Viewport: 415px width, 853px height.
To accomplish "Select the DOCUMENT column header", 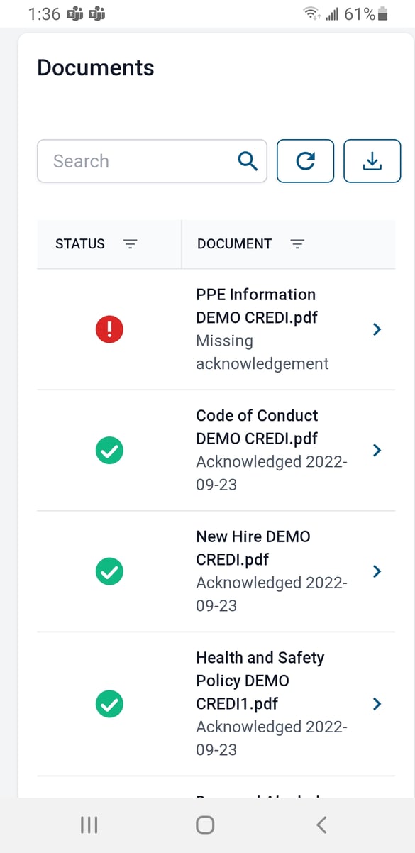I will click(x=235, y=243).
